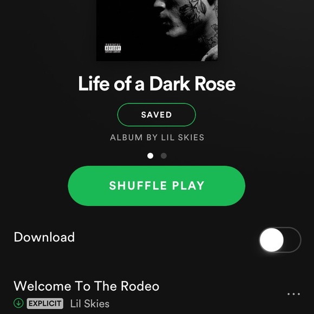The height and width of the screenshot is (314, 314).
Task: Tap the dark track of Download switch
Action: click(x=293, y=240)
